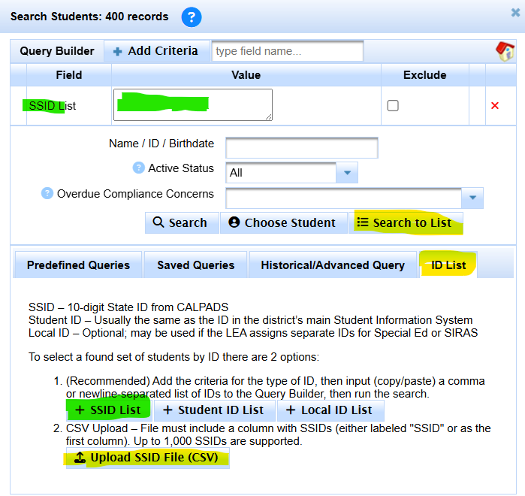Close the Search Students dialog
525x496 pixels.
click(515, 13)
